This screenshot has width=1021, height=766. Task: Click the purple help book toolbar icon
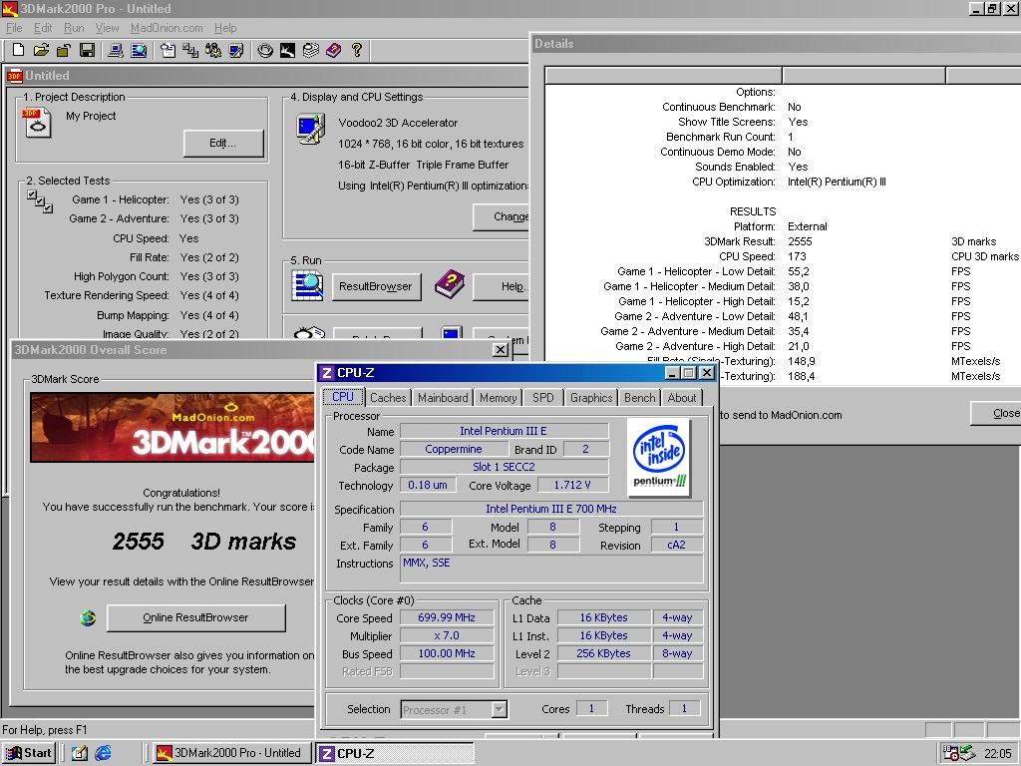coord(333,50)
